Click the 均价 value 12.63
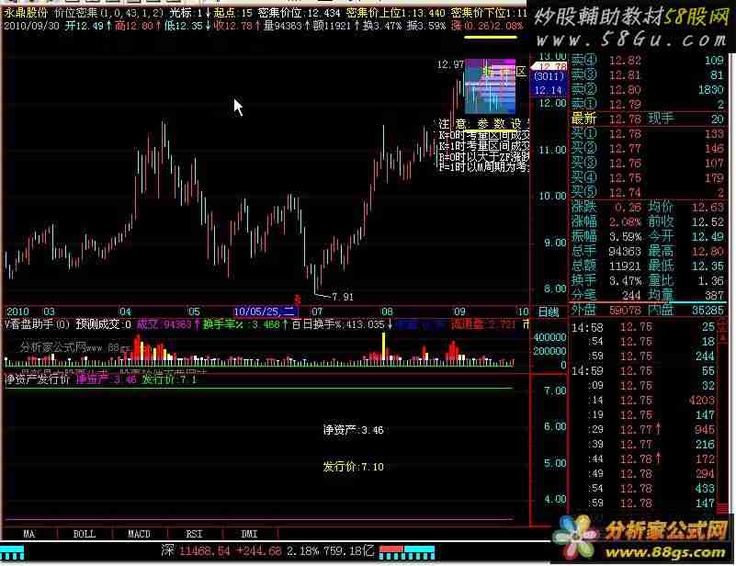Screen dimensions: 736x566 tap(708, 208)
